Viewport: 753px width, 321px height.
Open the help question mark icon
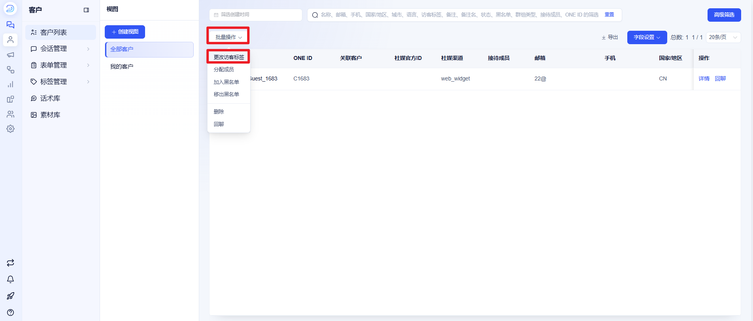pyautogui.click(x=11, y=312)
